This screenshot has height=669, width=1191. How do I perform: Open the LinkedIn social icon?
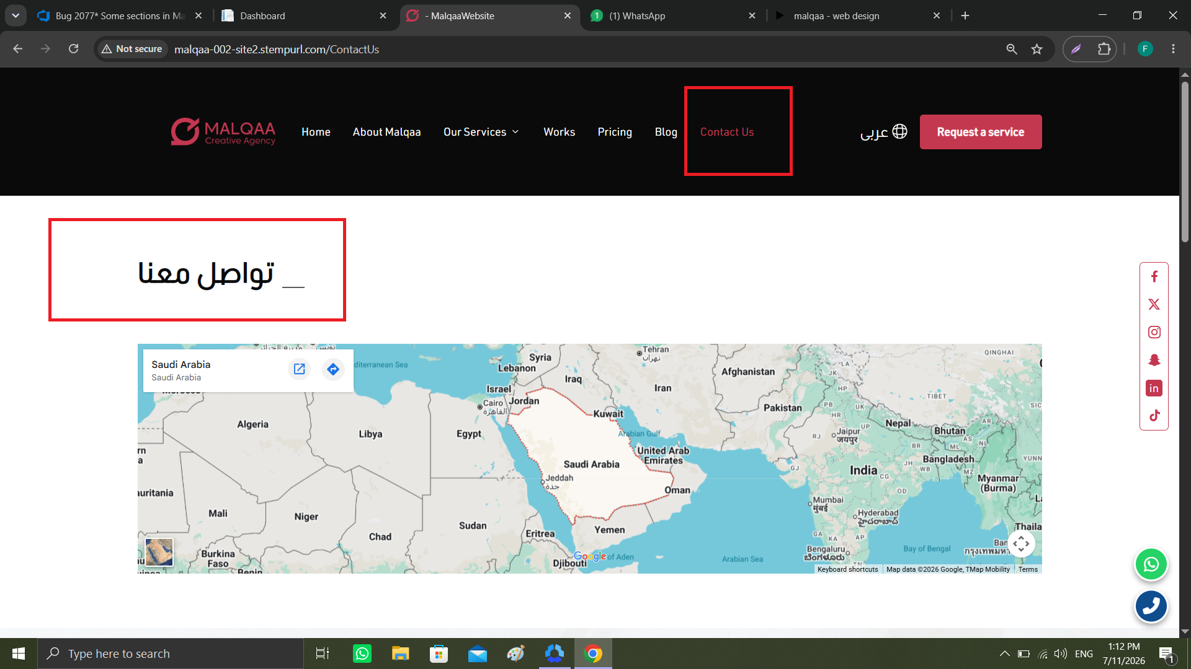(x=1154, y=388)
